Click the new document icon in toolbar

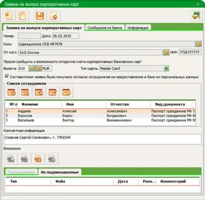pos(9,16)
